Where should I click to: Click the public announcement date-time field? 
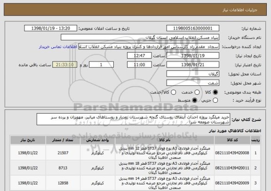click(x=51, y=28)
